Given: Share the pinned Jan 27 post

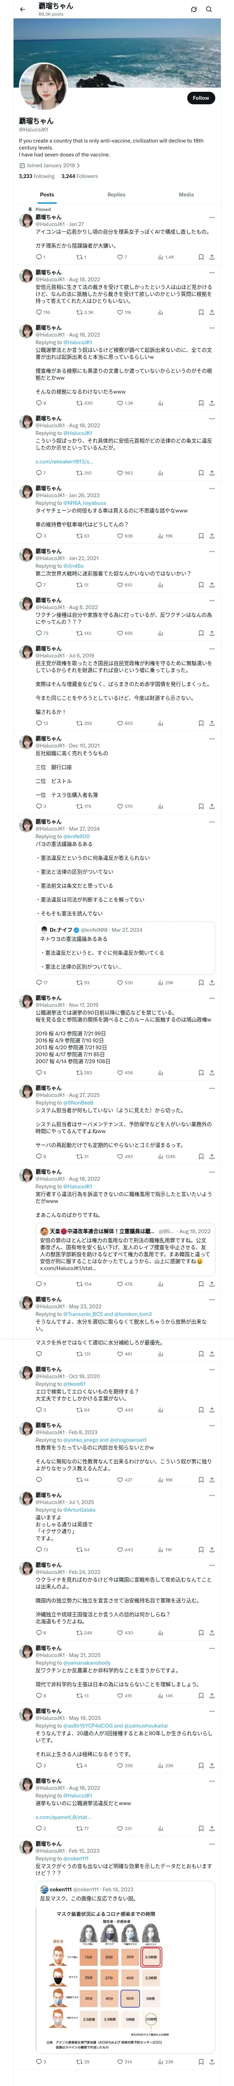Looking at the screenshot, I should [x=212, y=257].
